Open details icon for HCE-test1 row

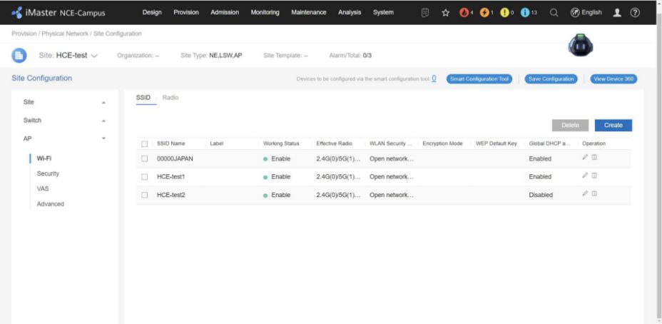point(594,176)
